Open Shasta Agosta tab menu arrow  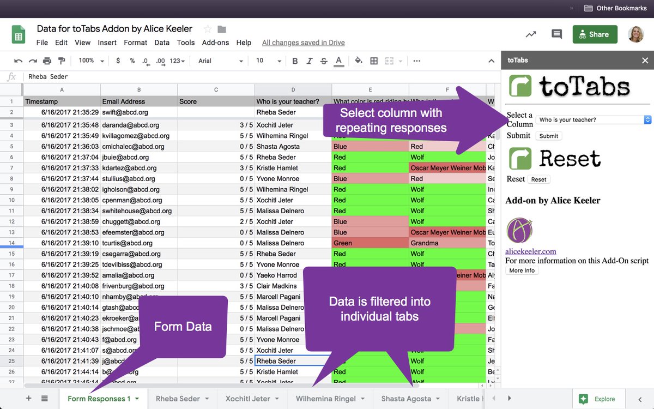click(438, 399)
